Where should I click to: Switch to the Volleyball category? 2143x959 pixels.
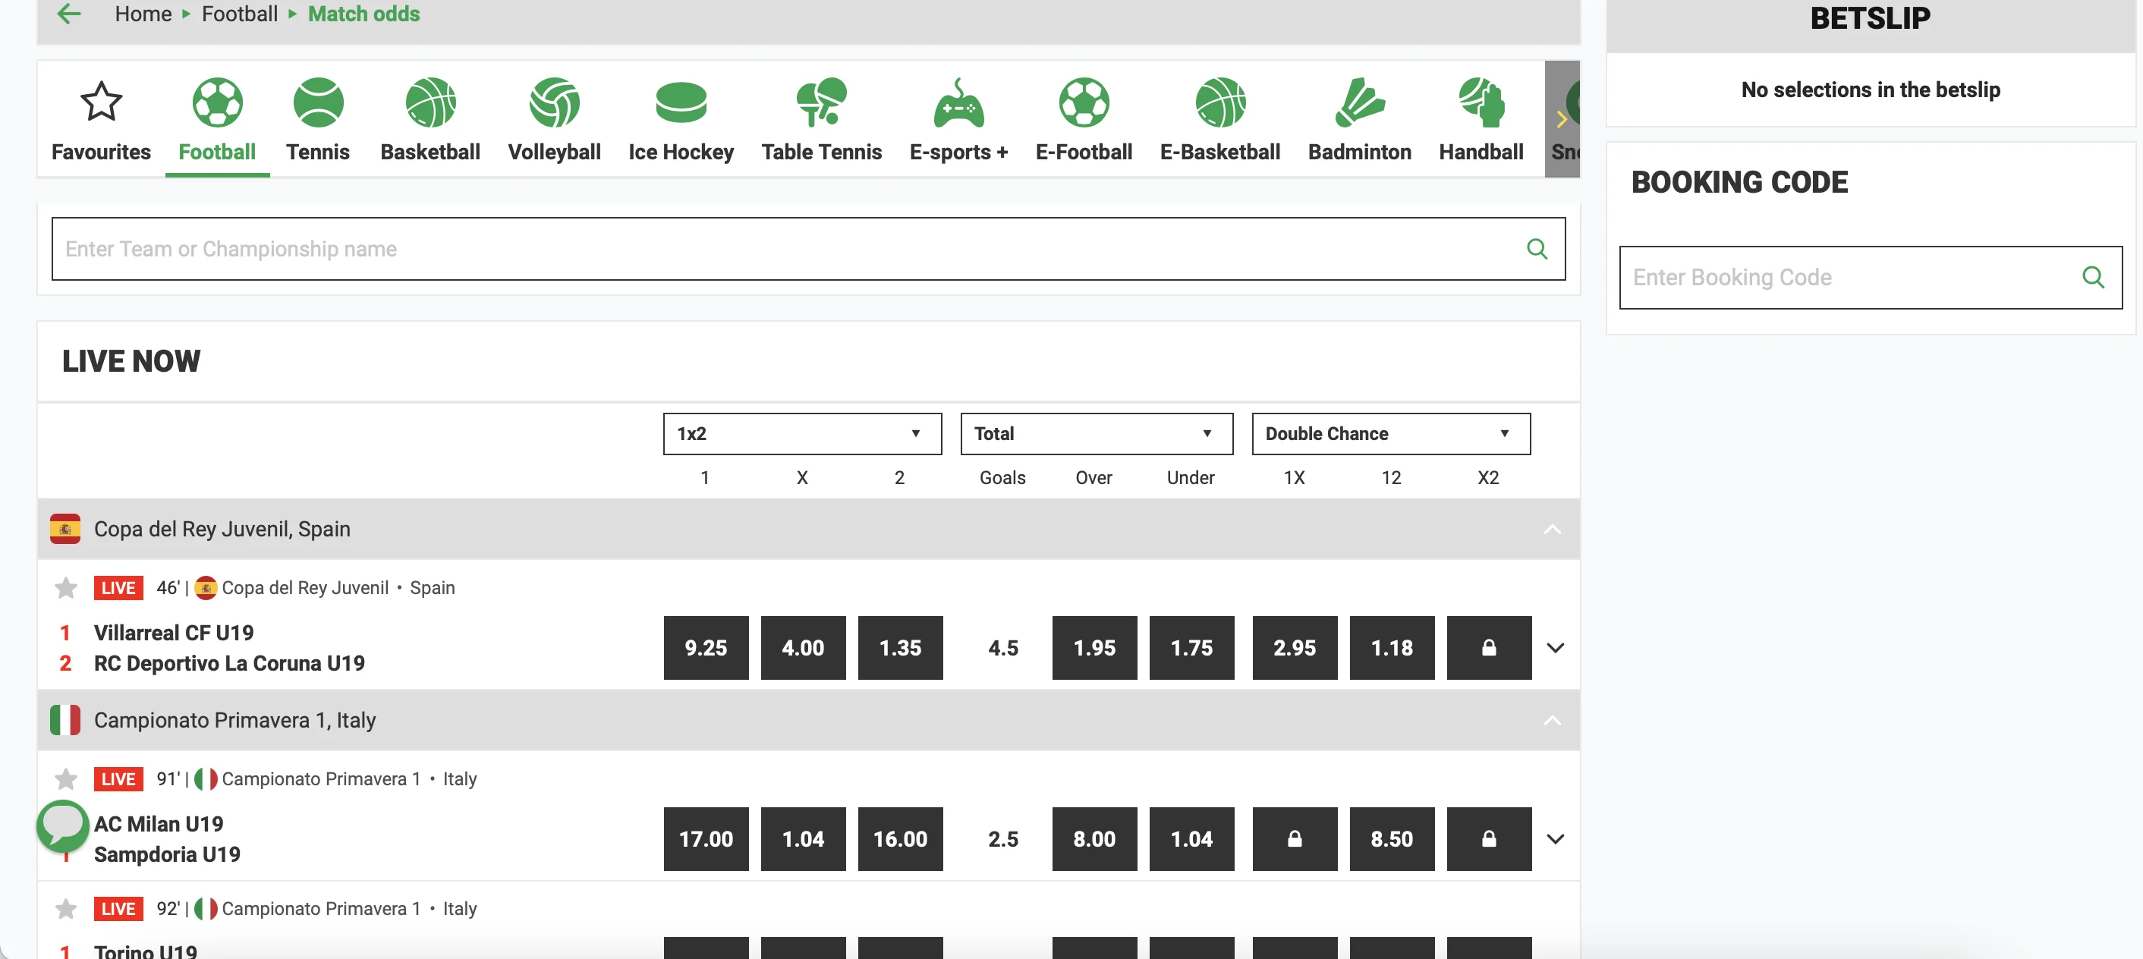click(554, 120)
